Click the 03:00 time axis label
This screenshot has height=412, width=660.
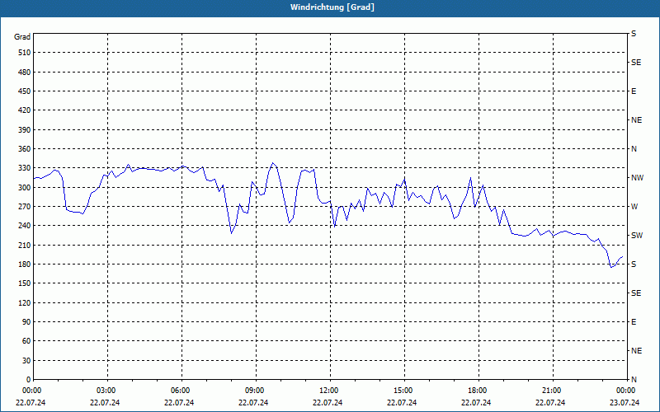point(106,391)
